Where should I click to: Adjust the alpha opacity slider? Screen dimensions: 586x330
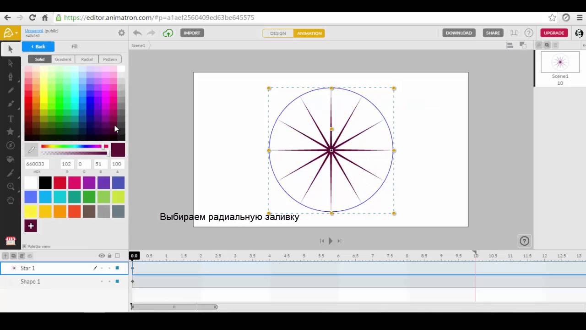[75, 154]
